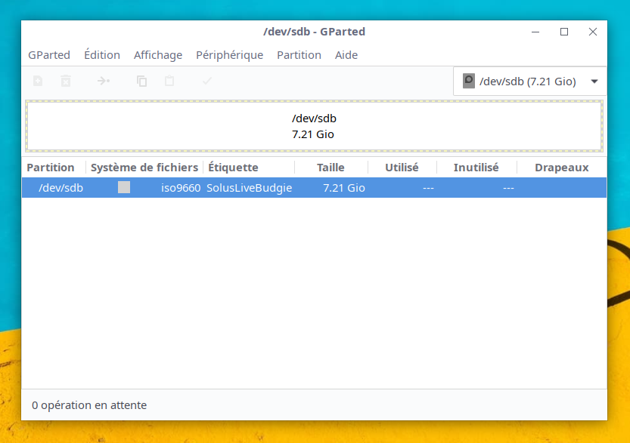Click the /dev/sdb 7.21 Gio disk graphic
The width and height of the screenshot is (630, 443).
point(314,126)
